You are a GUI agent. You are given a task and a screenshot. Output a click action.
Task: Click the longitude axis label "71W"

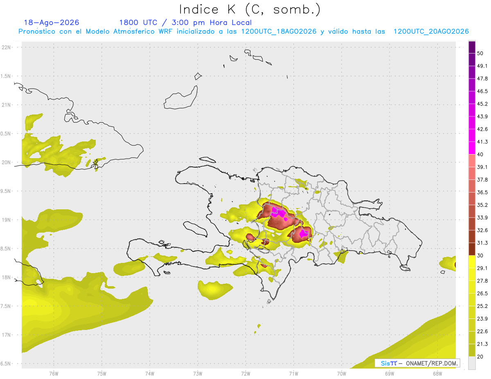(293, 374)
